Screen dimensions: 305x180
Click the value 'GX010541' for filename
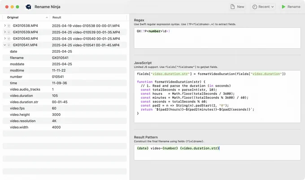[x=60, y=58]
